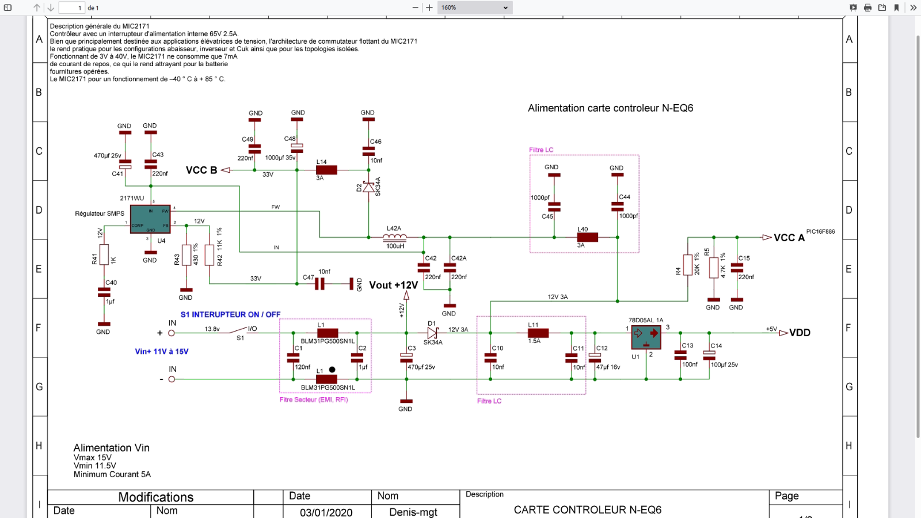Screen dimensions: 921x518
Task: Toggle the PDF sidebar panel
Action: tap(8, 7)
